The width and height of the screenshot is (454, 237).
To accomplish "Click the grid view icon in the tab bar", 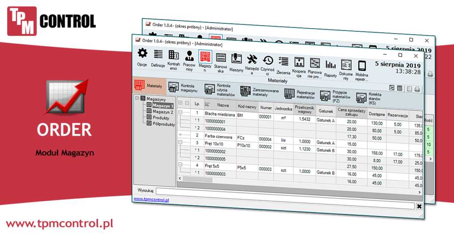I will coord(399,88).
